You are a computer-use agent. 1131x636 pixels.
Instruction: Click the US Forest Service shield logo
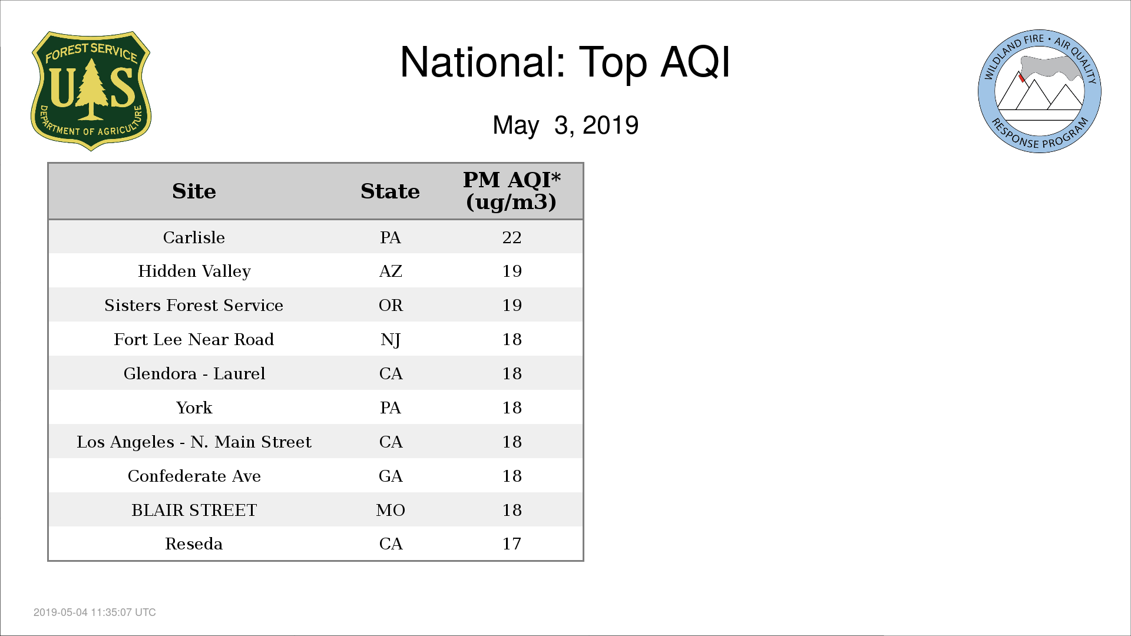point(91,91)
